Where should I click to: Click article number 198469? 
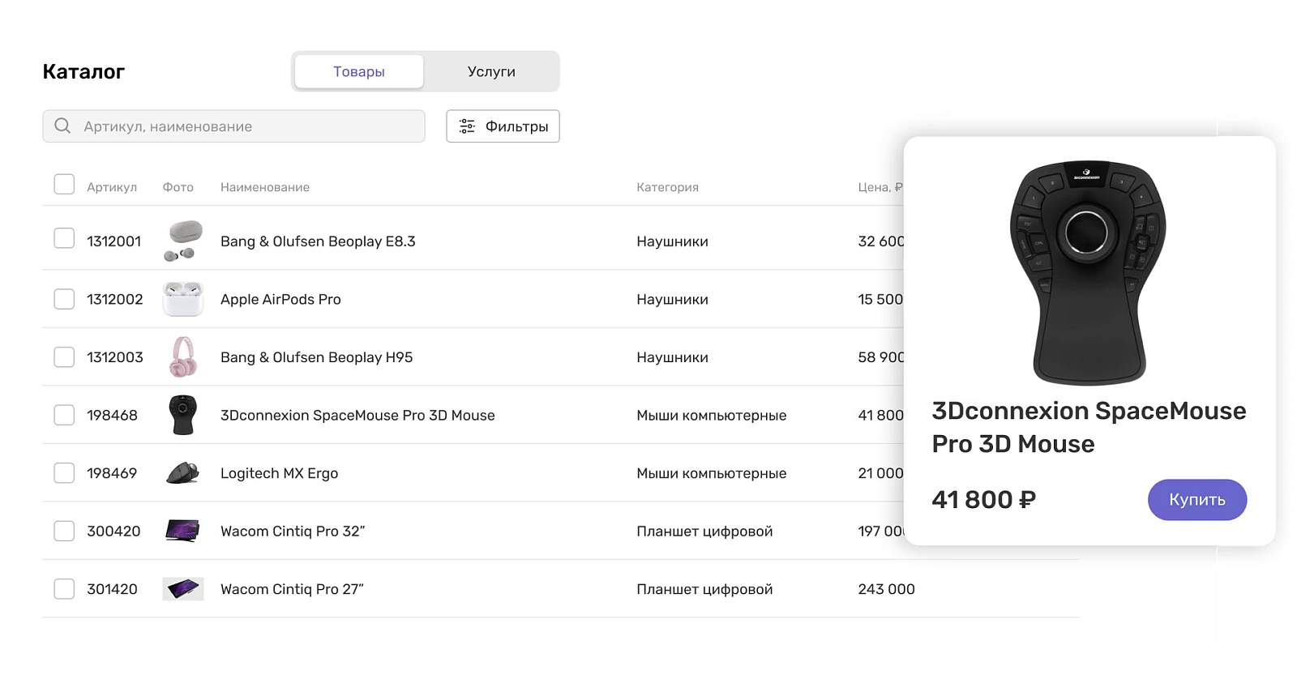[x=112, y=473]
